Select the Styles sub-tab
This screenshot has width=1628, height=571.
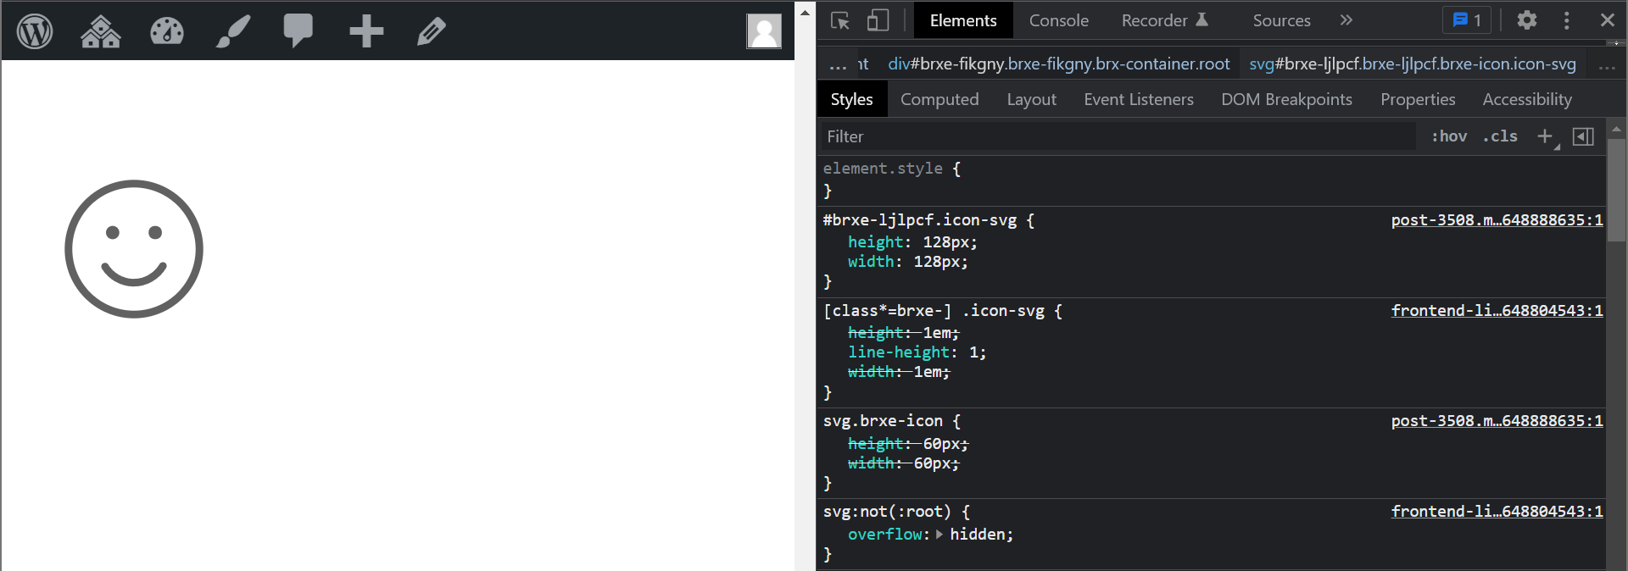(x=851, y=99)
